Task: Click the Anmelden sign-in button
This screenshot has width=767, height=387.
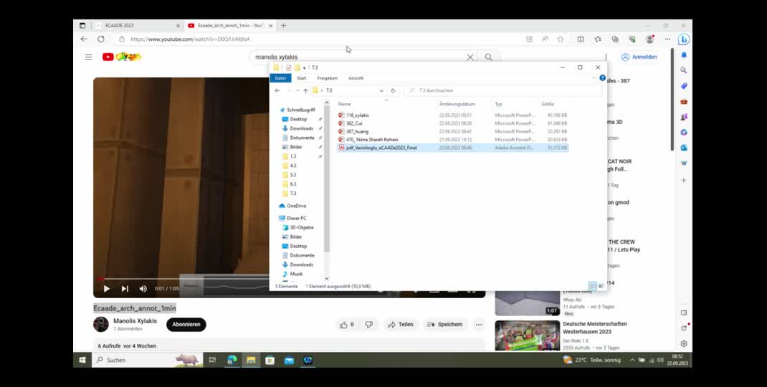Action: click(x=639, y=57)
